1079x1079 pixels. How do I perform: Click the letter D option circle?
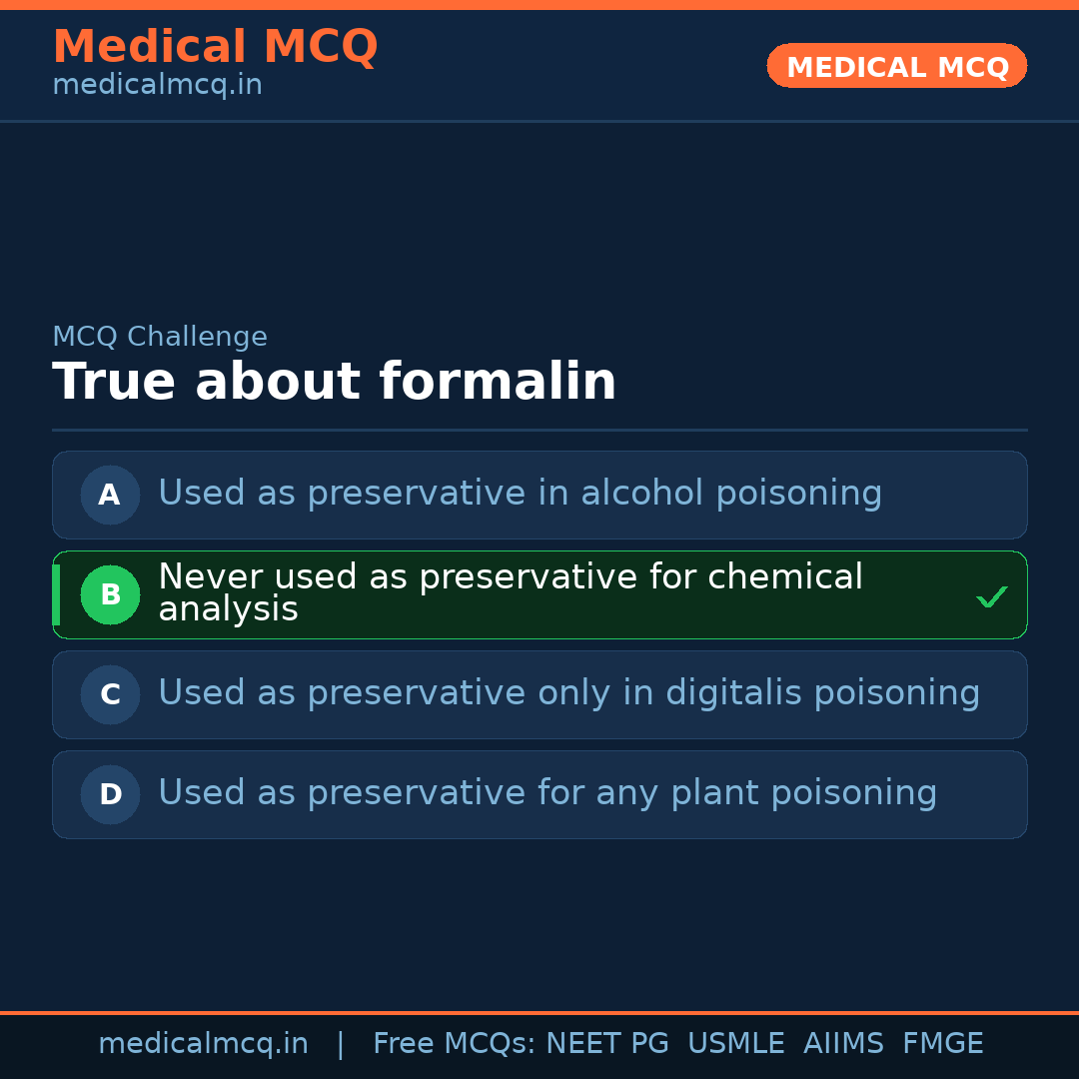pyautogui.click(x=110, y=794)
